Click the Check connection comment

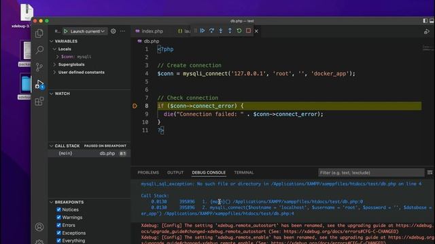click(188, 98)
